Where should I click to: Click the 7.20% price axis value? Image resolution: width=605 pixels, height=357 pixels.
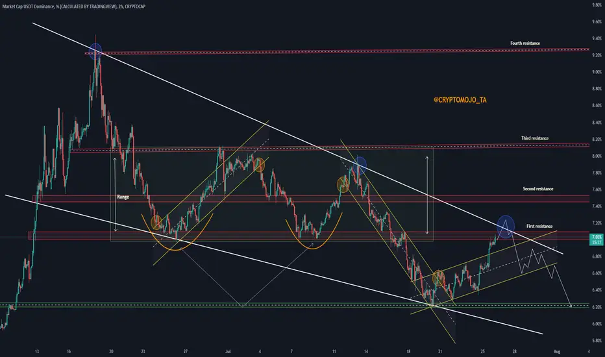point(597,223)
